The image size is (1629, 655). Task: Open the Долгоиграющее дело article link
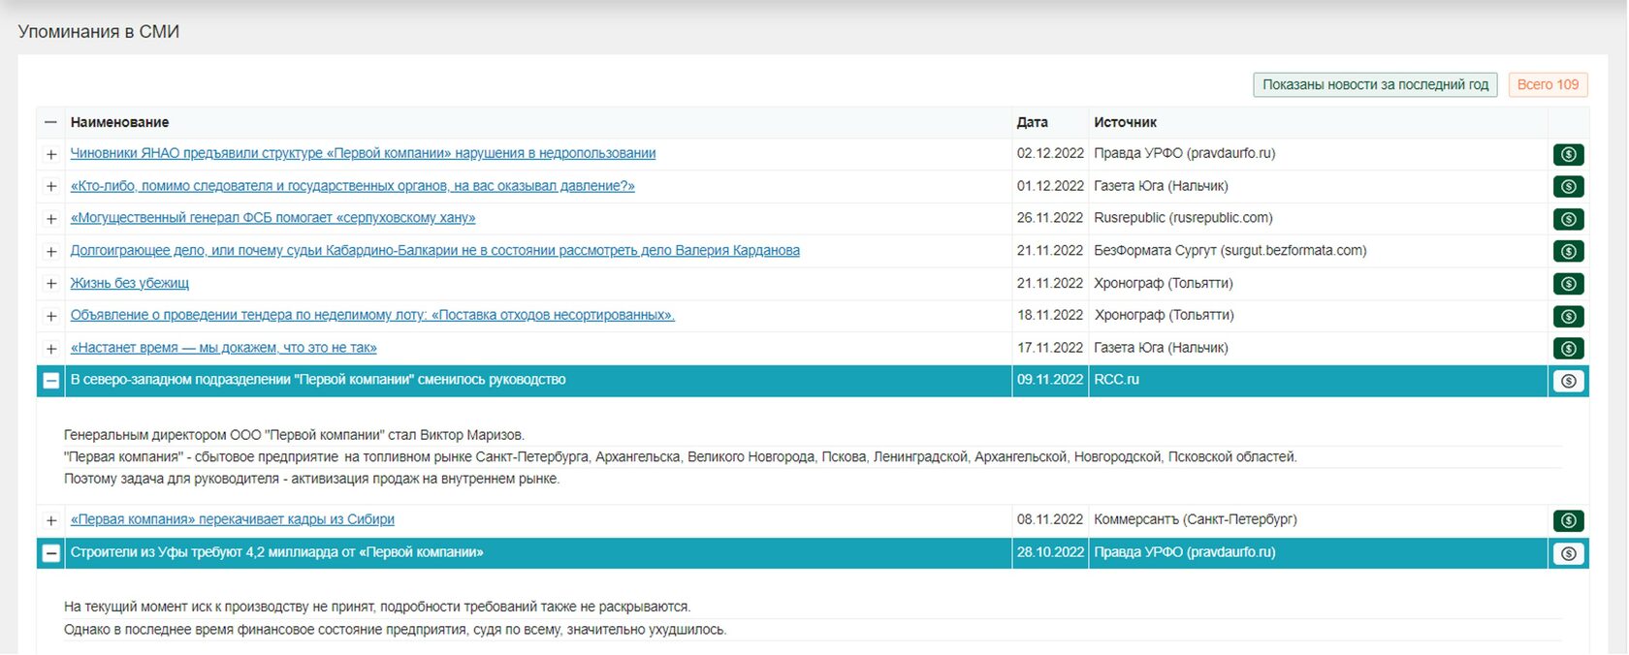pyautogui.click(x=434, y=250)
